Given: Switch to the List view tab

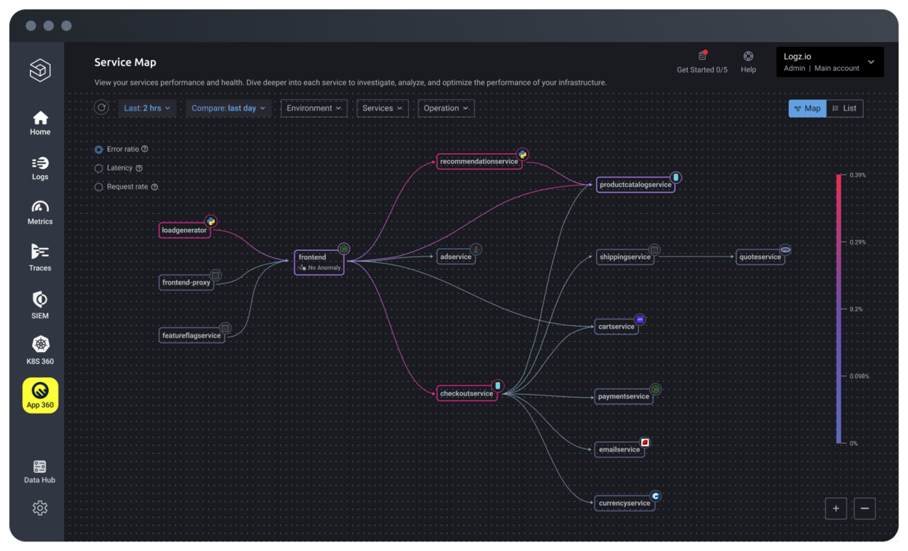Looking at the screenshot, I should coord(844,108).
